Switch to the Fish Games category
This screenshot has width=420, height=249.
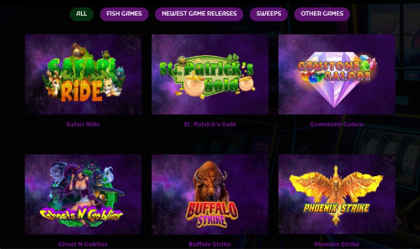pos(124,14)
